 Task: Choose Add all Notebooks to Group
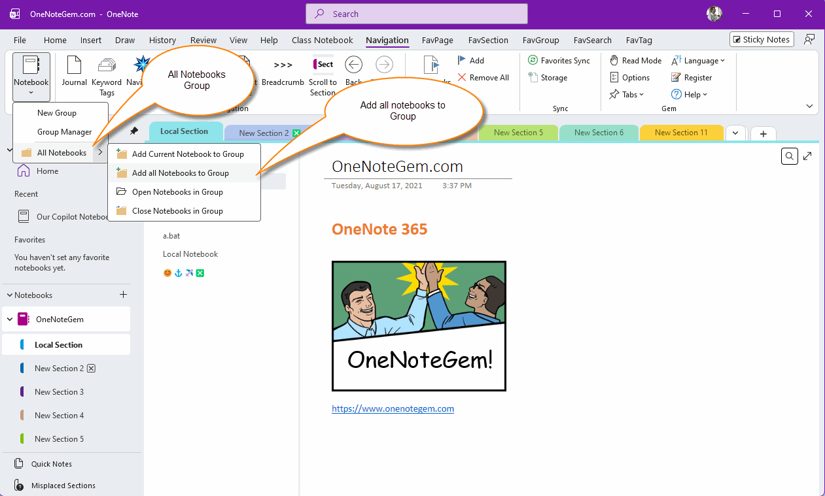click(184, 173)
